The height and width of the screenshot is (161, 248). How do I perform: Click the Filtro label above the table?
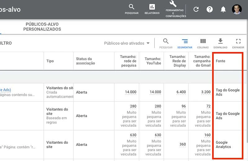pyautogui.click(x=6, y=43)
